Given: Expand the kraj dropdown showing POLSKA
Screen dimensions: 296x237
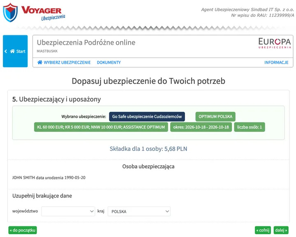Looking at the screenshot, I should click(x=139, y=212).
